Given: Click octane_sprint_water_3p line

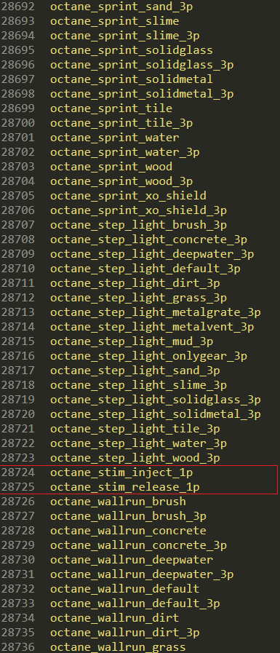Looking at the screenshot, I should click(125, 152).
